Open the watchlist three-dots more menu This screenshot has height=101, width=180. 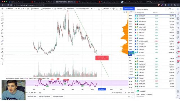point(173,9)
